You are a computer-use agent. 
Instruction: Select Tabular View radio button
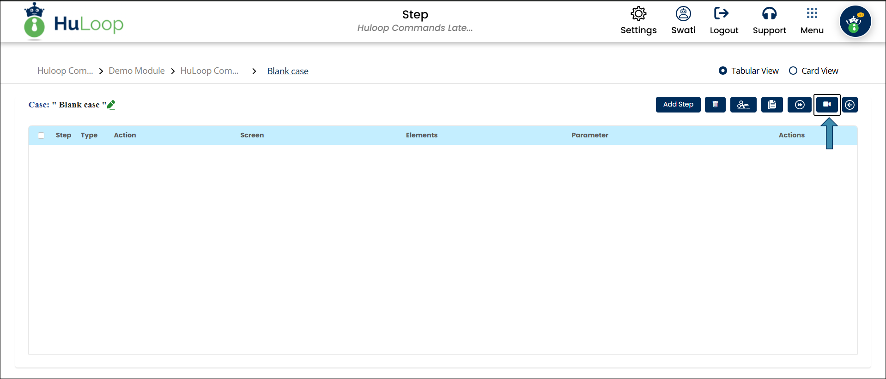point(723,71)
